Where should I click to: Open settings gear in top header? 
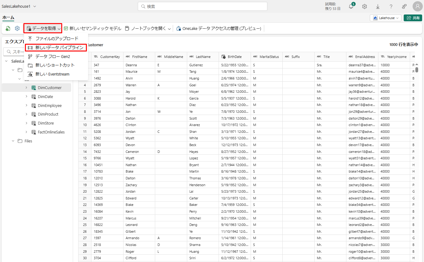(365, 6)
